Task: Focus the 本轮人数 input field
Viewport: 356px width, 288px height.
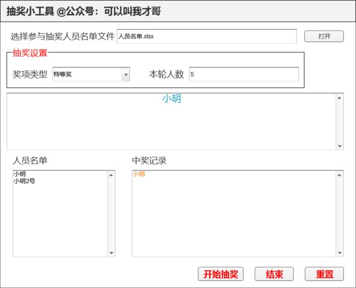Action: tap(244, 74)
